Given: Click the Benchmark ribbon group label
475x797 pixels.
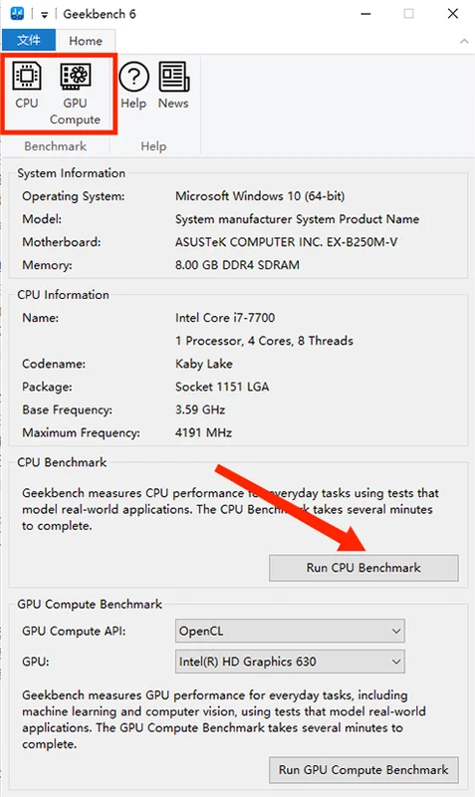Looking at the screenshot, I should pos(56,146).
